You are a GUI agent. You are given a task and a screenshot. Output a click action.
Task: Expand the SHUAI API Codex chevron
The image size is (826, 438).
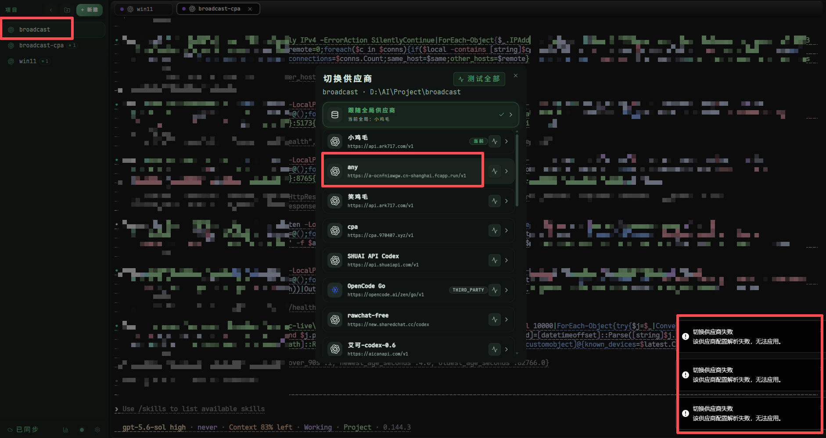tap(506, 260)
